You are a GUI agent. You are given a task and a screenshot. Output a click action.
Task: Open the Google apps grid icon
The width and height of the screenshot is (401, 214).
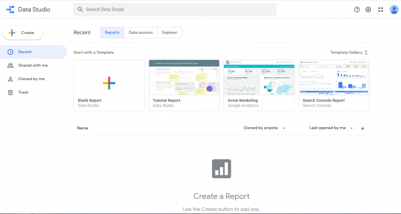click(381, 9)
